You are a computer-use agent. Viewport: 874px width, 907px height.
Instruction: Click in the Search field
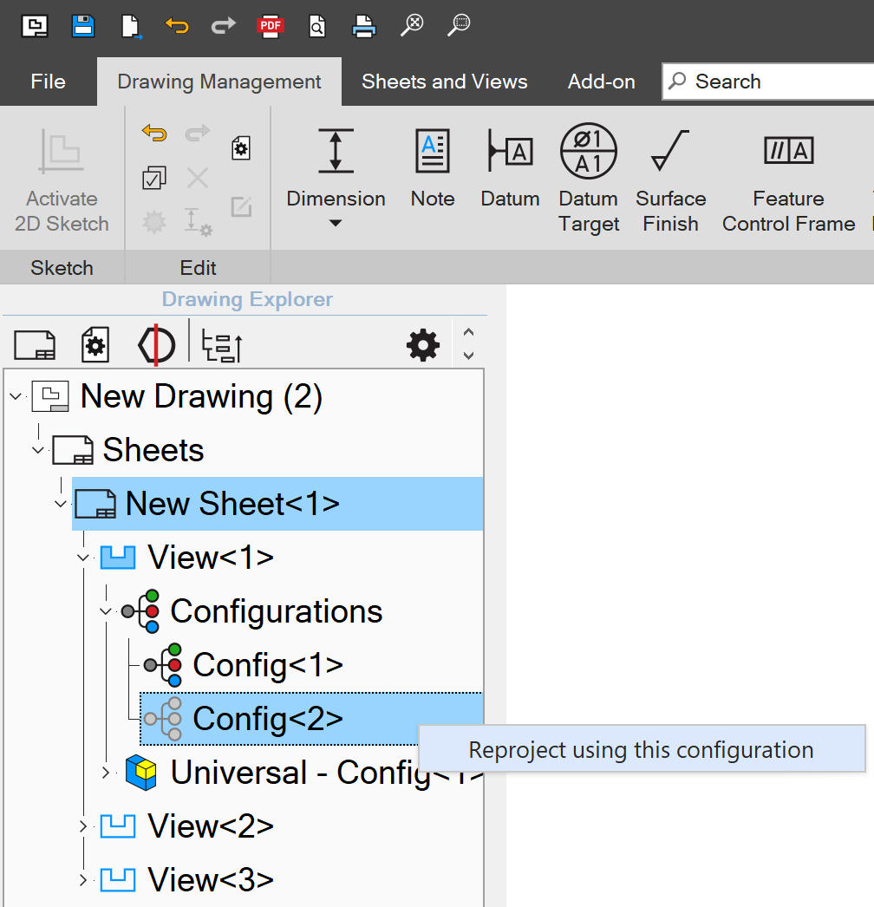772,82
